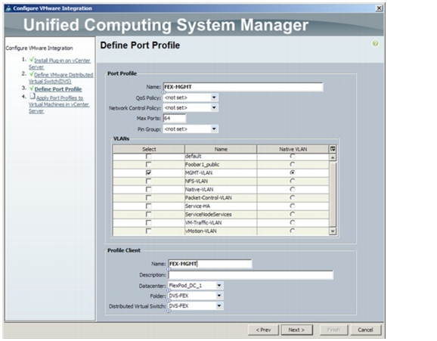Screen dimensions: 437x341
Task: Check the ServiceNodeServices checkbox
Action: tap(148, 215)
